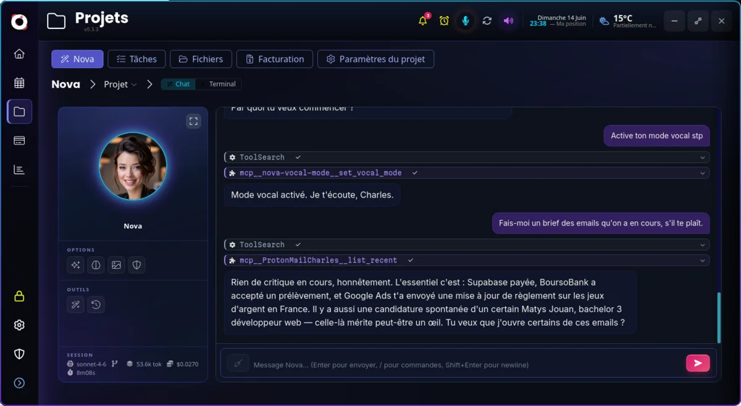Viewport: 741px width, 406px height.
Task: Expand the ProtonMailCharles list_recent row chevron
Action: [x=702, y=261]
